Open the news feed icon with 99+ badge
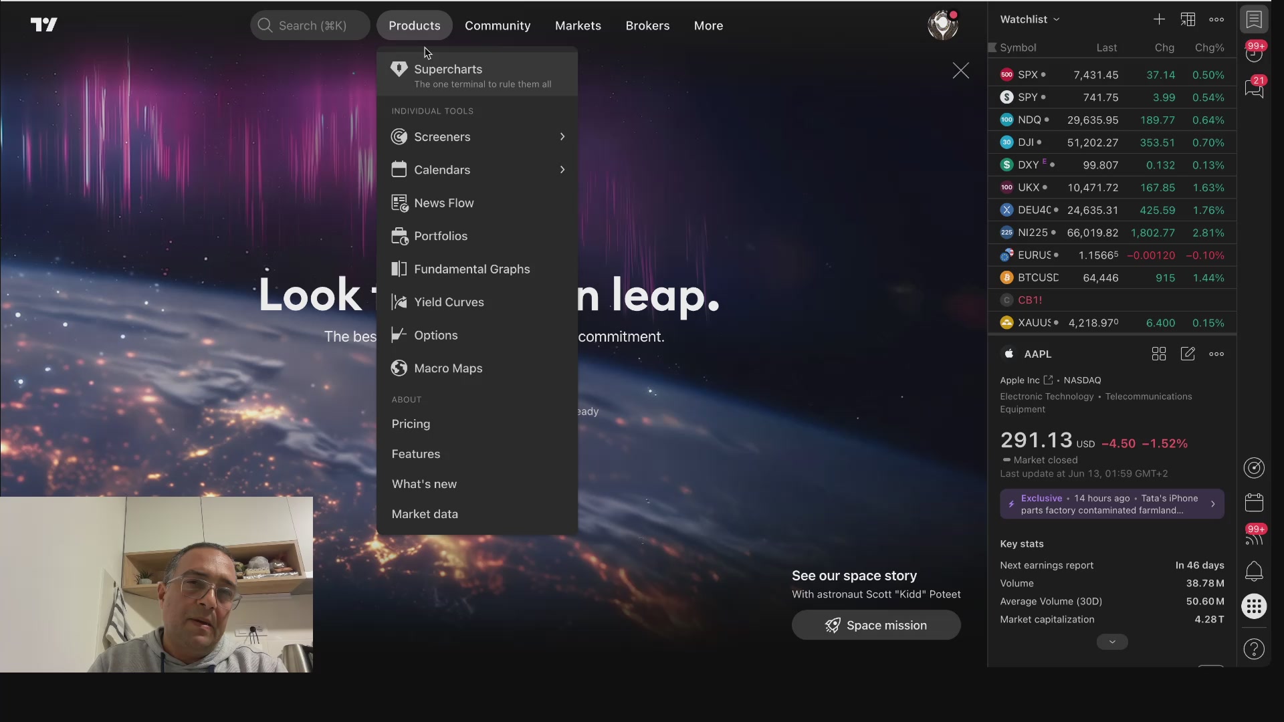1284x722 pixels. pos(1254,536)
